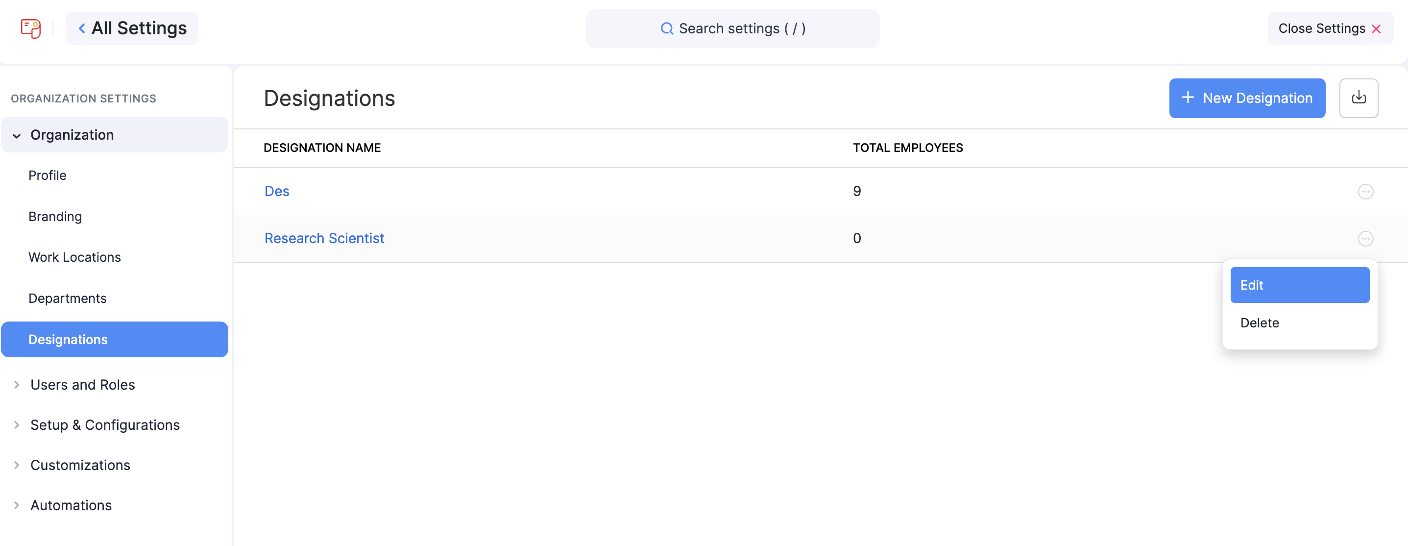Viewport: 1408px width, 546px height.
Task: Choose Delete in the context menu
Action: pos(1260,323)
